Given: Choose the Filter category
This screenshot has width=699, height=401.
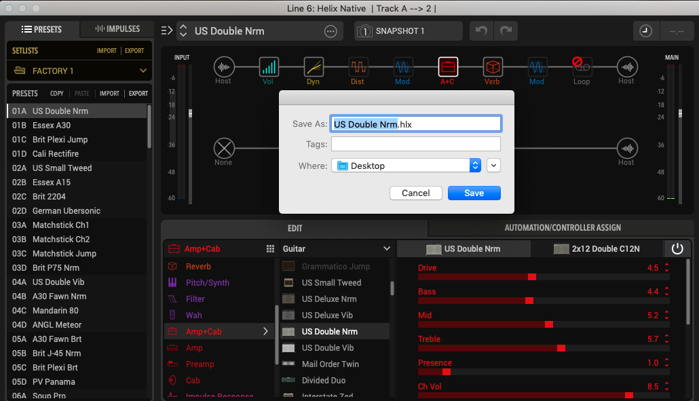Looking at the screenshot, I should [x=220, y=299].
